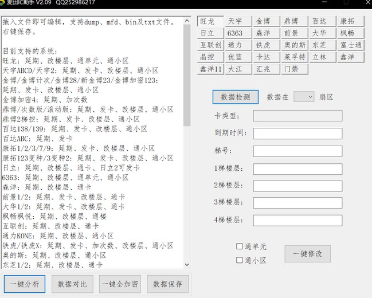Select the 旺龙 system button
This screenshot has width=372, height=298.
(210, 21)
